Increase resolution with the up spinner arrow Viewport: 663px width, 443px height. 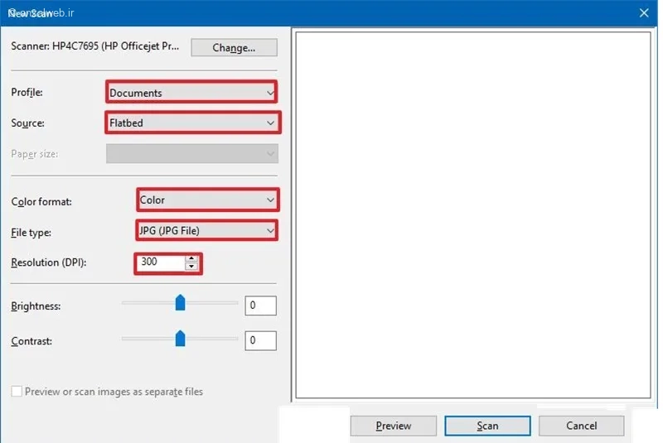pos(192,258)
